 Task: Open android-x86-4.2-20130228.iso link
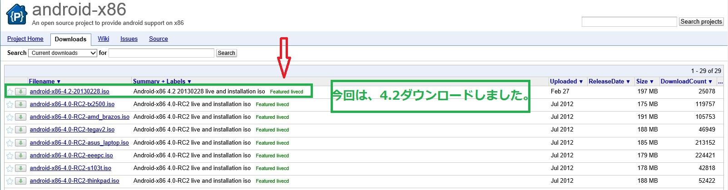coord(69,92)
